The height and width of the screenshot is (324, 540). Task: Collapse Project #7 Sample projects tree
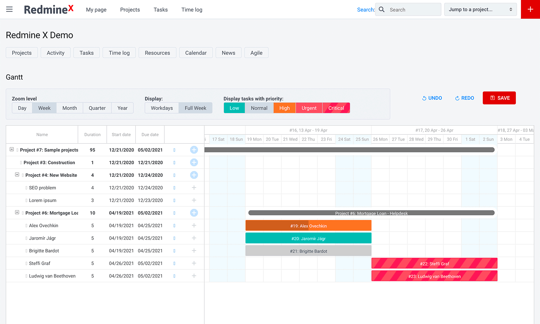pyautogui.click(x=12, y=149)
